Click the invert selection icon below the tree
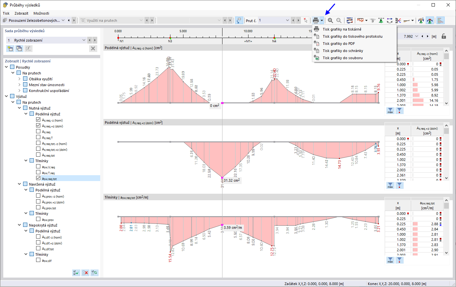 pyautogui.click(x=94, y=273)
